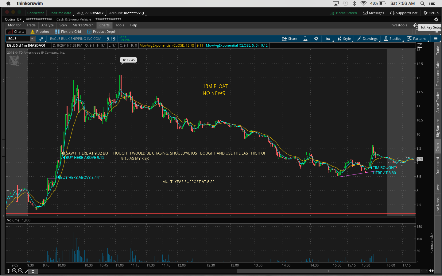Viewport: 442px width, 276px height.
Task: Open the Big Buttons sidebar panel
Action: (438, 128)
